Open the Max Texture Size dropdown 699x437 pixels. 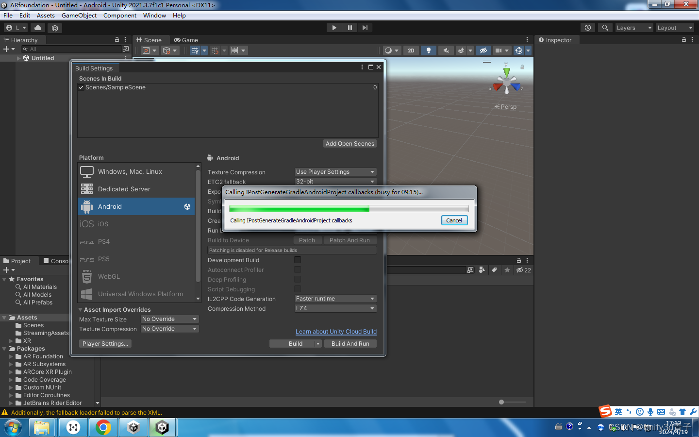pyautogui.click(x=169, y=319)
